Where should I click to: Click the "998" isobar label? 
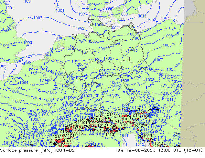(92, 5)
